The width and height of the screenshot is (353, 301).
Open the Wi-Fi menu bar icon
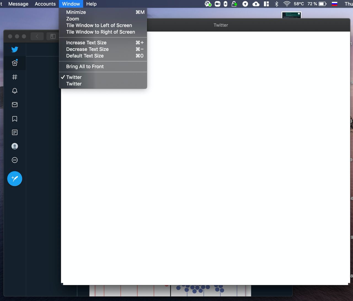[x=287, y=4]
